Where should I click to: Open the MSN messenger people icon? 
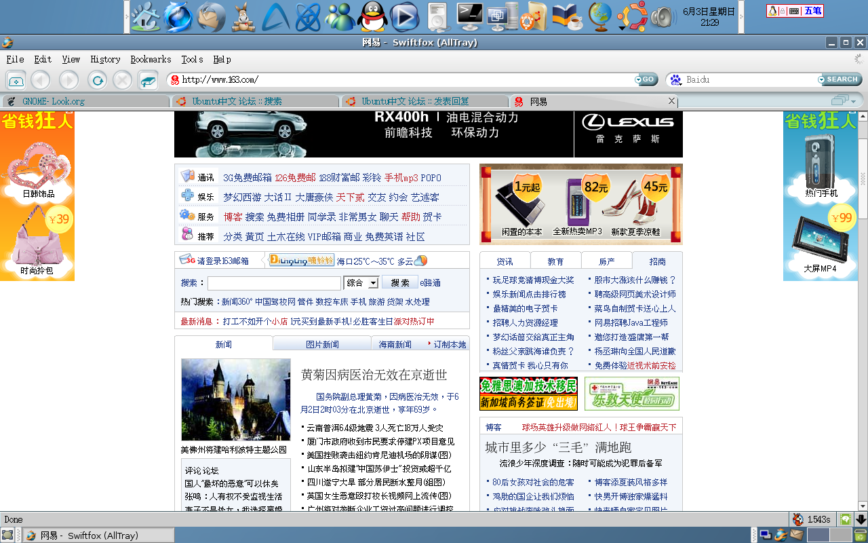pyautogui.click(x=340, y=17)
